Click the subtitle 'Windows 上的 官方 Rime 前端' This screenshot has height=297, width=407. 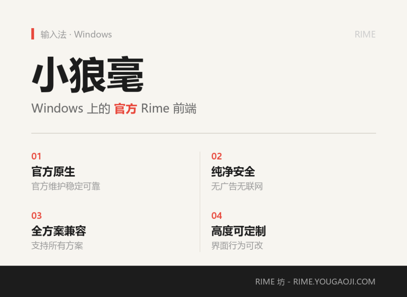114,108
